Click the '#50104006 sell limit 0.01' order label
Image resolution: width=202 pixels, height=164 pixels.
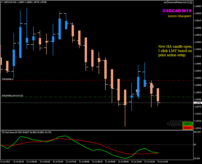pyautogui.click(x=13, y=96)
